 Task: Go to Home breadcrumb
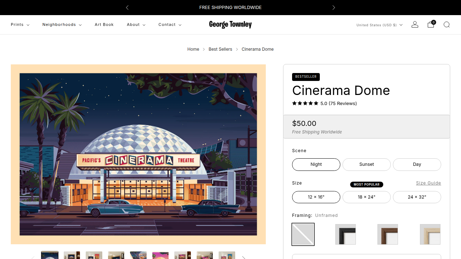[x=193, y=49]
